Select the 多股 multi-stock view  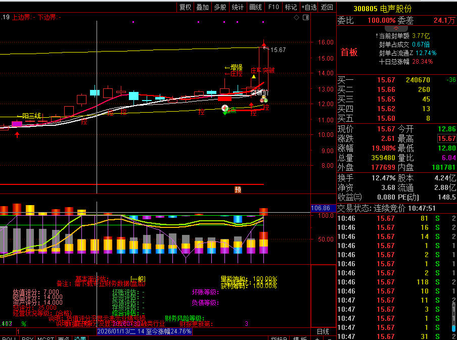(220, 7)
